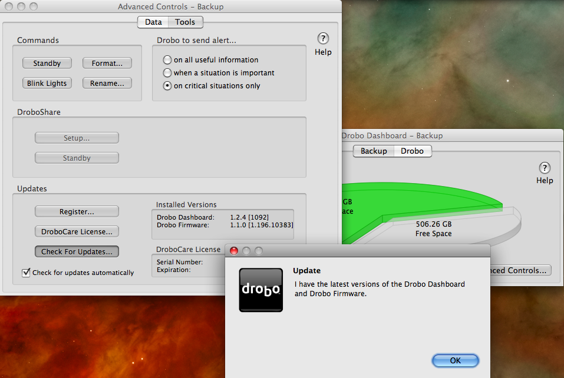Click the Format... button
The image size is (564, 378).
pos(107,63)
